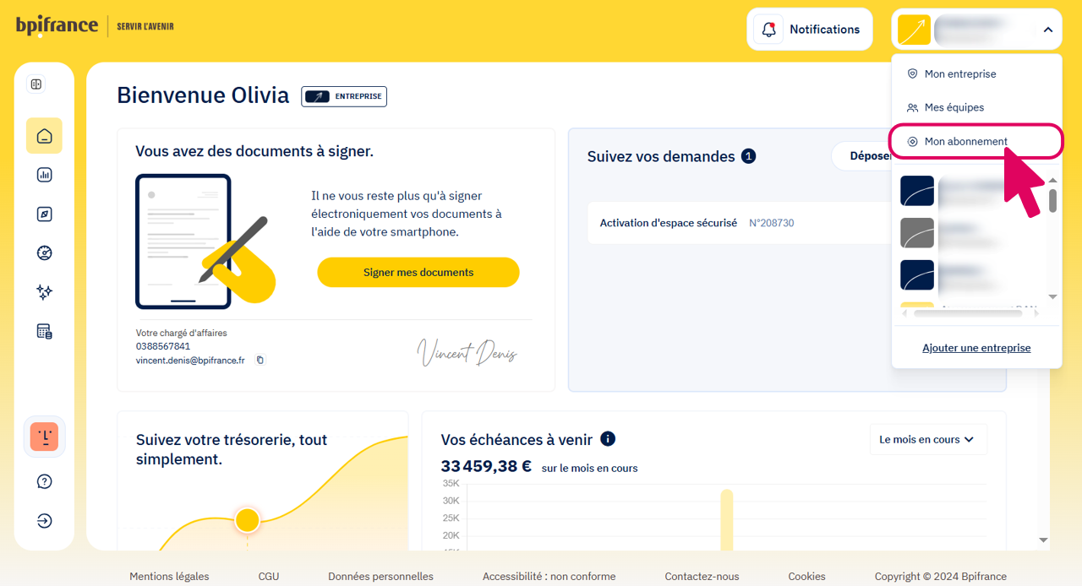This screenshot has height=586, width=1082.
Task: Click the company list horizontal scrollbar
Action: point(967,313)
